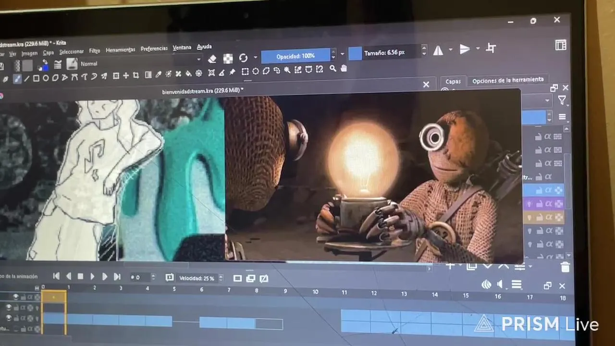Toggle Eraser mode

[212, 59]
